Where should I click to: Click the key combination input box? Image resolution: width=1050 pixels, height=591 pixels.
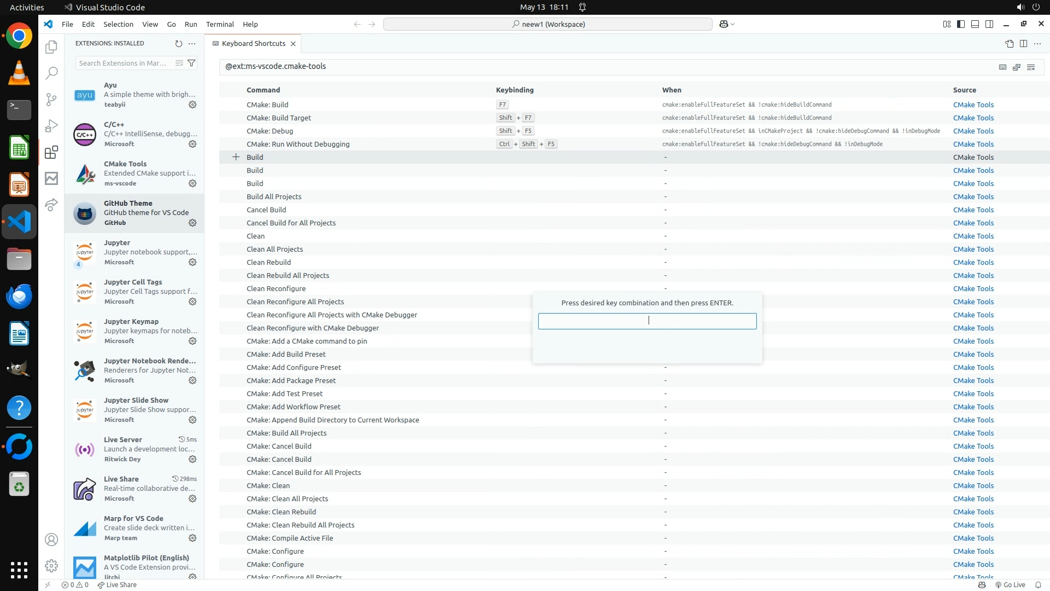tap(647, 321)
